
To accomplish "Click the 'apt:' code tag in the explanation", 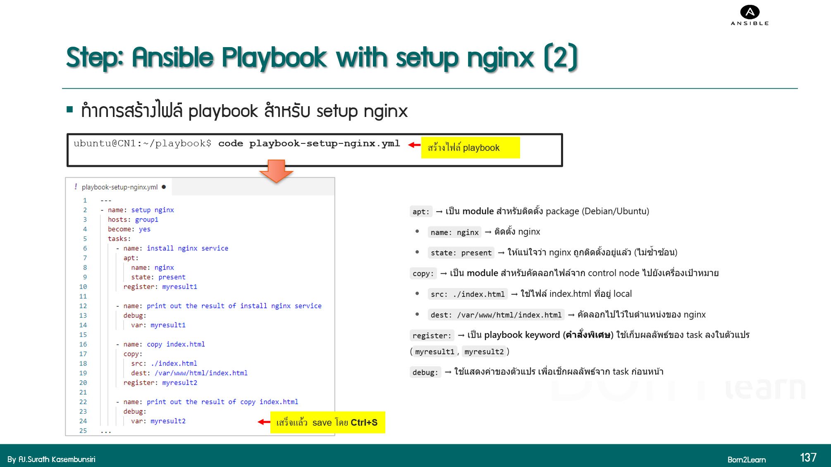I will point(421,212).
